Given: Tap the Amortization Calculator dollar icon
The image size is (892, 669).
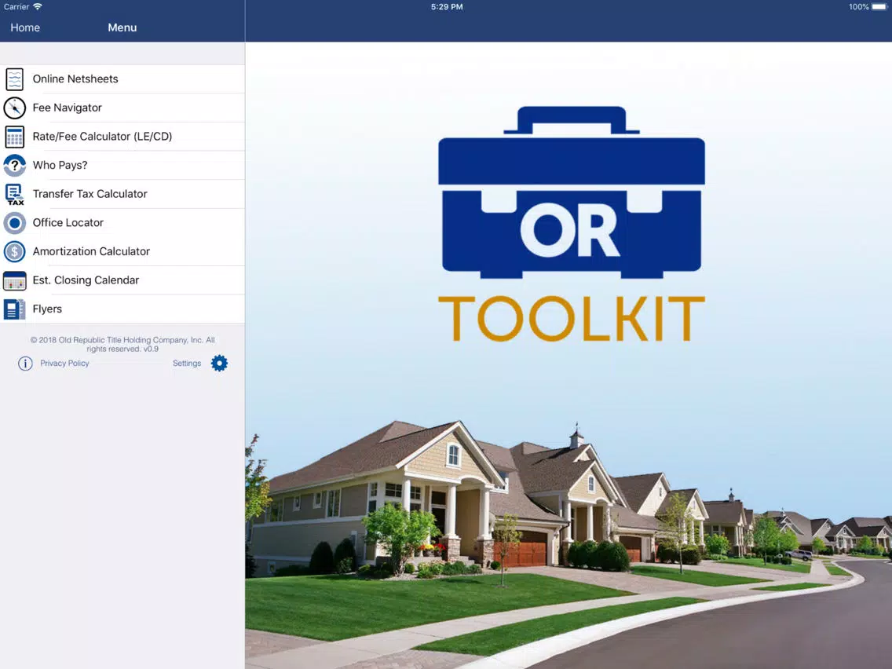Looking at the screenshot, I should coord(14,251).
